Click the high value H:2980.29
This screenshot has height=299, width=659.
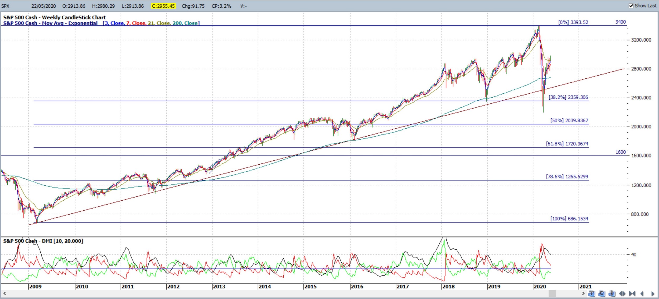tap(103, 6)
